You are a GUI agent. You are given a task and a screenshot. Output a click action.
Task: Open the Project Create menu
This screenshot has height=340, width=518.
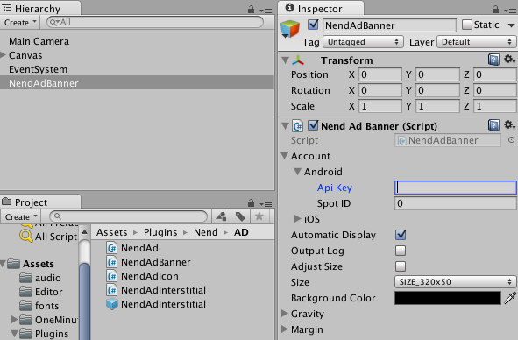click(21, 216)
